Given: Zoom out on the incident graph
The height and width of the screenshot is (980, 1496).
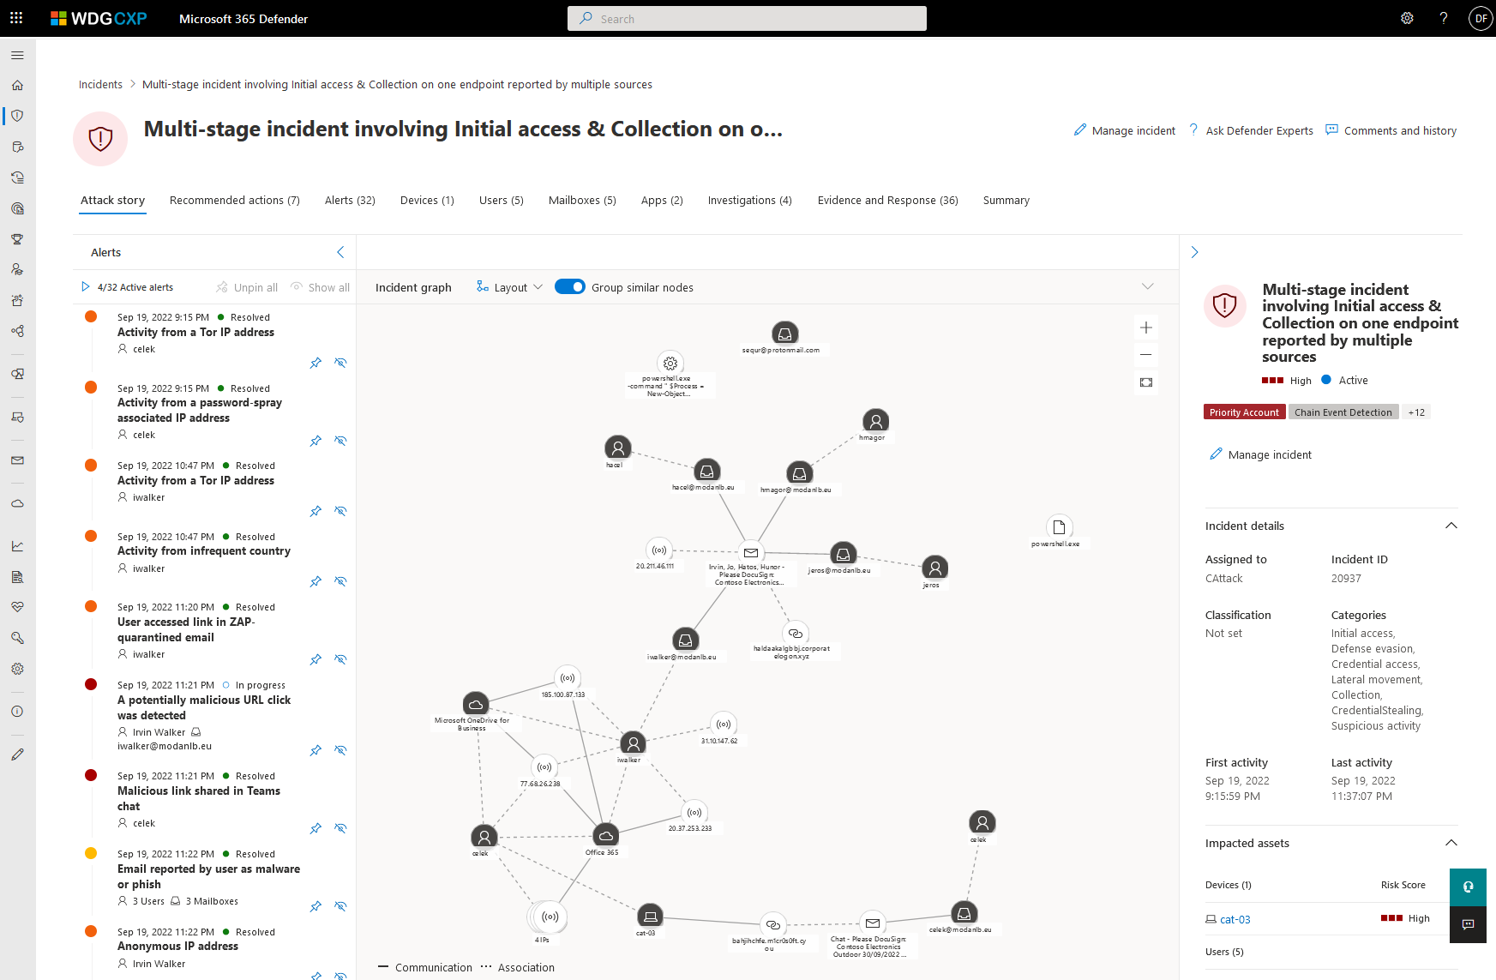Looking at the screenshot, I should point(1145,355).
